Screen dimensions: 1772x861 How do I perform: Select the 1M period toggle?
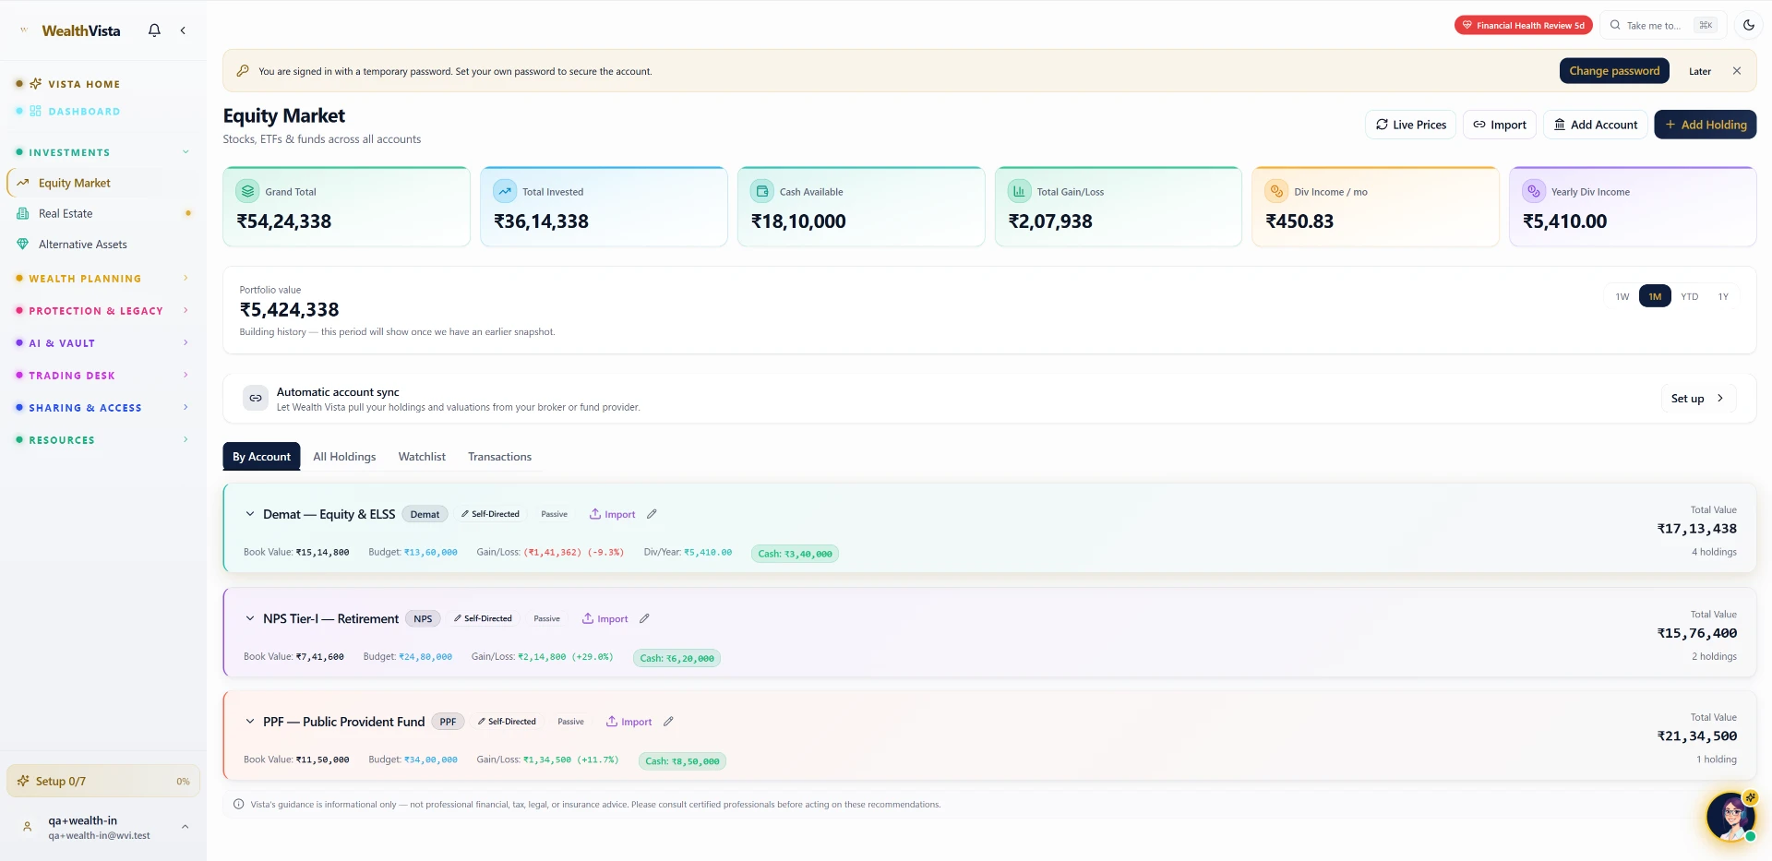click(x=1655, y=296)
